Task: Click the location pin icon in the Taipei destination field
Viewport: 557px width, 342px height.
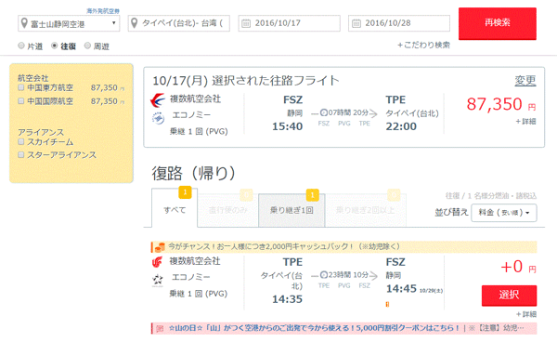Action: pyautogui.click(x=135, y=23)
